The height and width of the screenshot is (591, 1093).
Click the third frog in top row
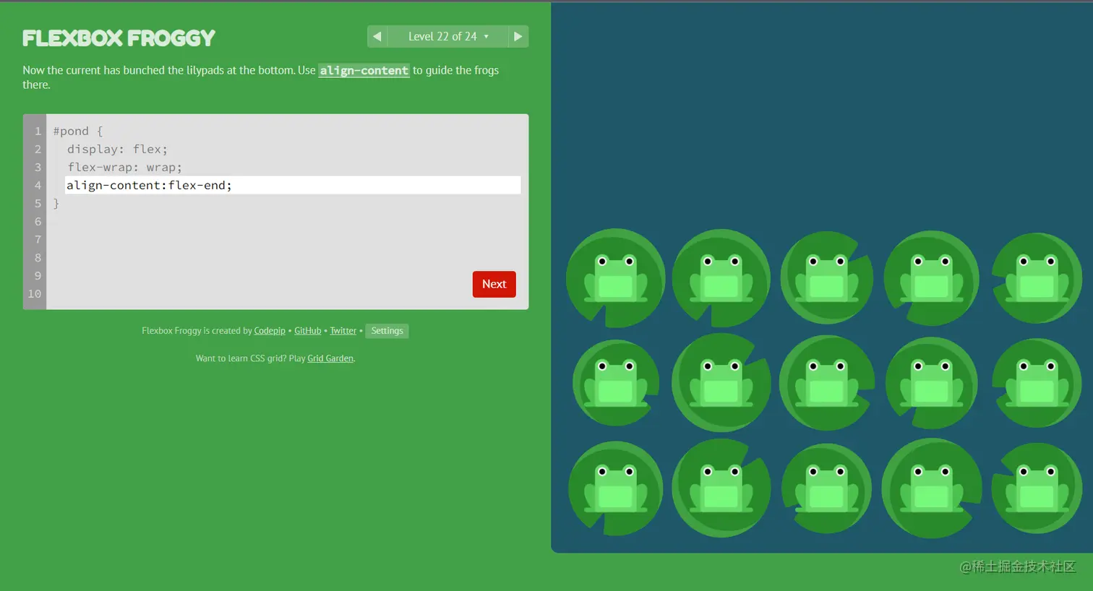(x=827, y=278)
